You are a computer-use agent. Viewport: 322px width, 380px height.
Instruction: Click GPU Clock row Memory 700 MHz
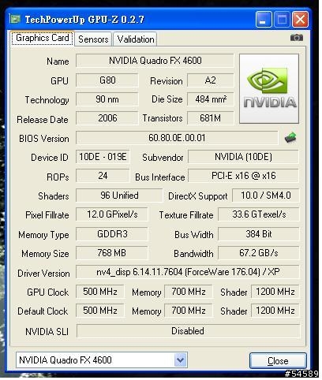coord(189,292)
